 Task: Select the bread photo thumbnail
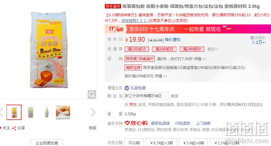pyautogui.click(x=63, y=112)
